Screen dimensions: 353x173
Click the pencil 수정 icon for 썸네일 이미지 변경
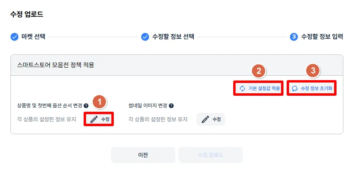pos(205,119)
